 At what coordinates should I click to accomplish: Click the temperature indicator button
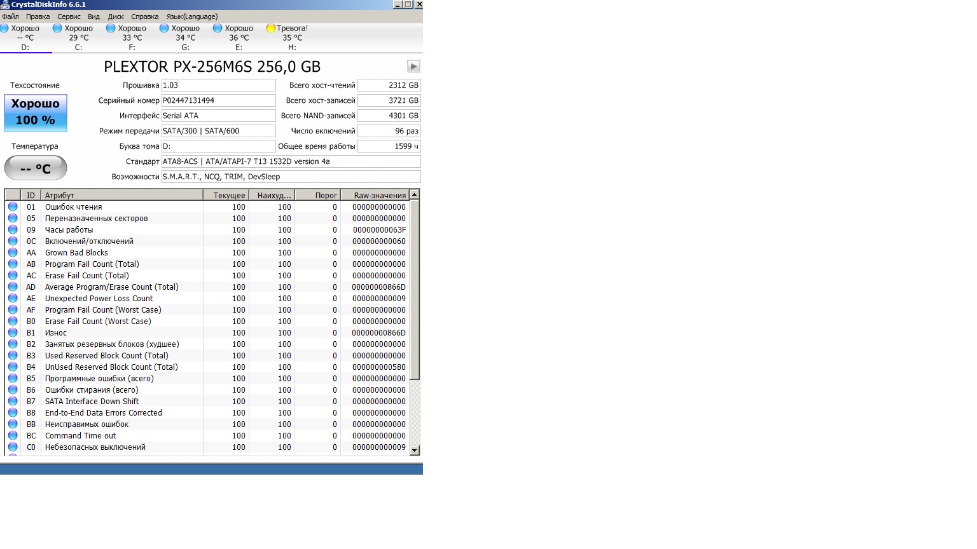click(x=36, y=168)
